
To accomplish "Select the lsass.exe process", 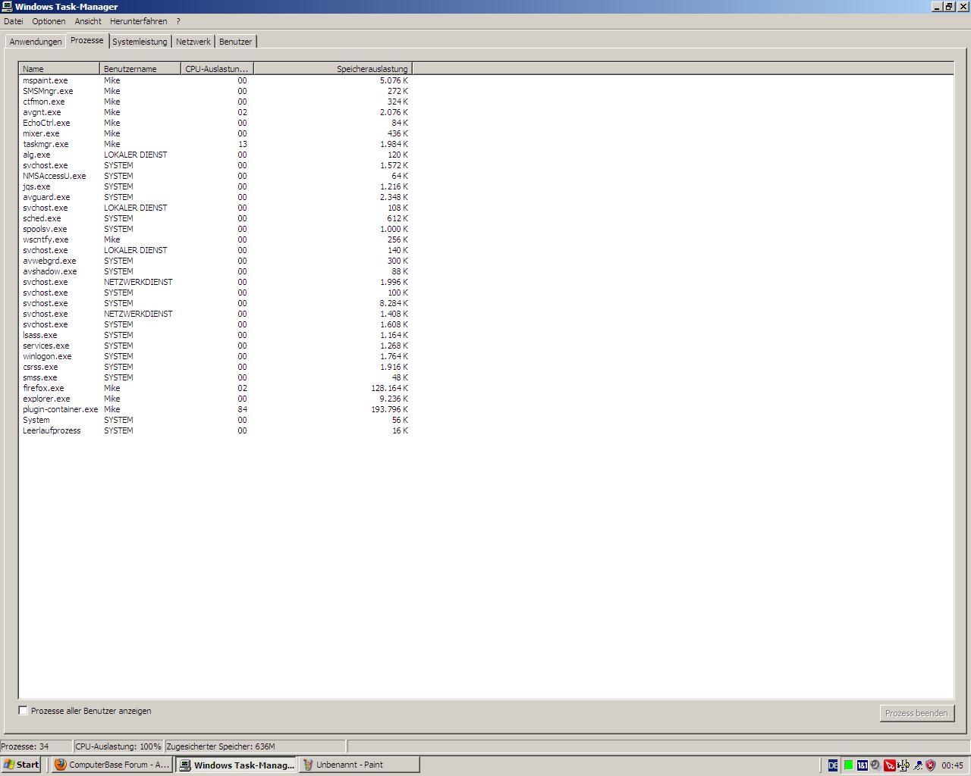I will click(x=215, y=335).
